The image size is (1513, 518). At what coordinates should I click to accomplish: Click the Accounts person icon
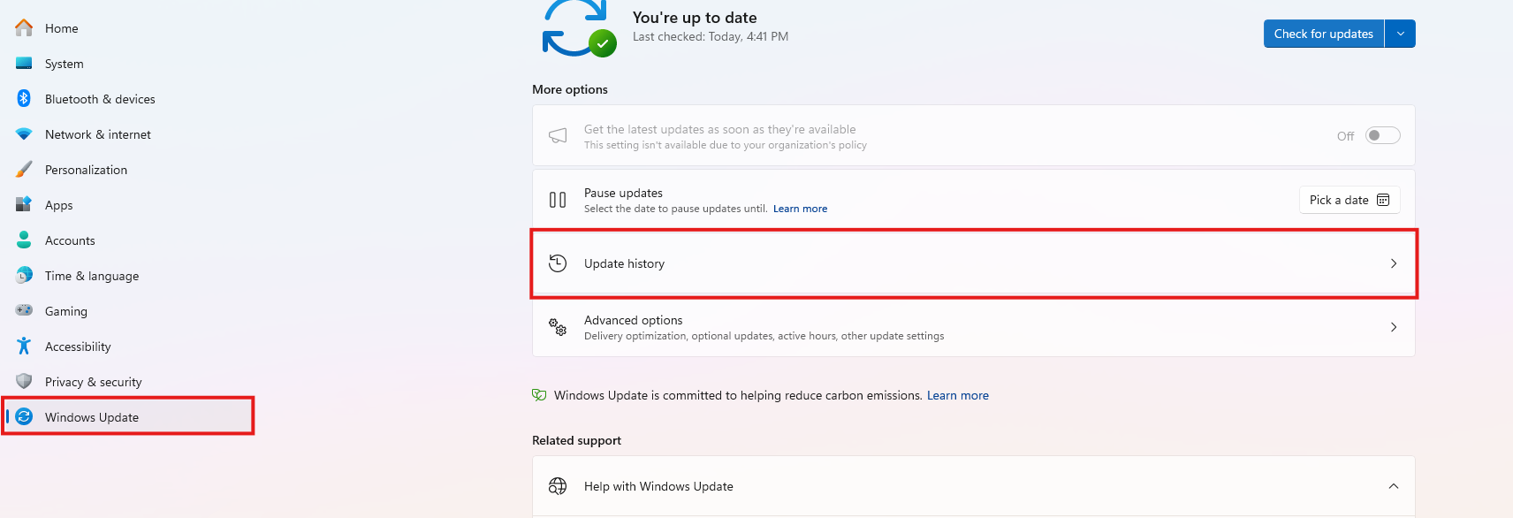coord(24,240)
